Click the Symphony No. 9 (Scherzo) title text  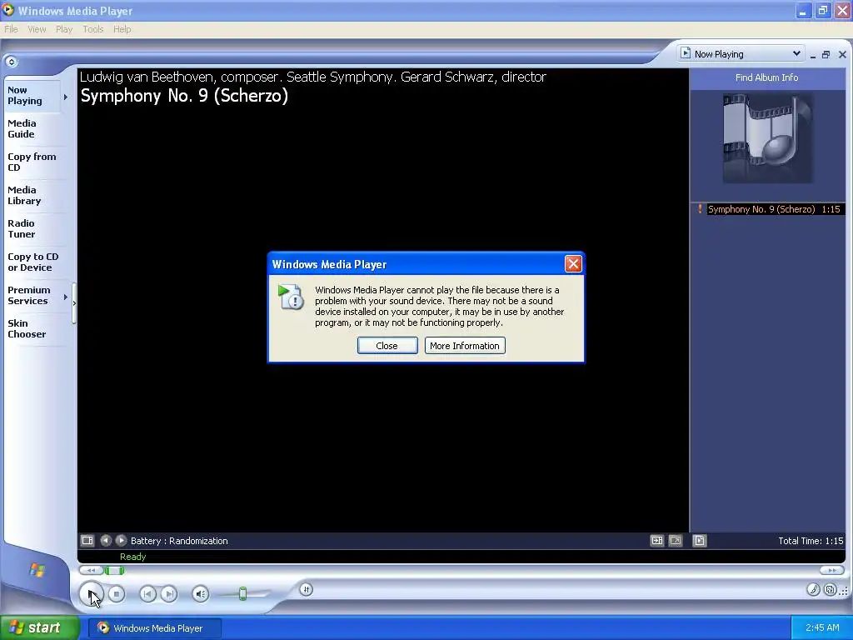click(x=184, y=96)
